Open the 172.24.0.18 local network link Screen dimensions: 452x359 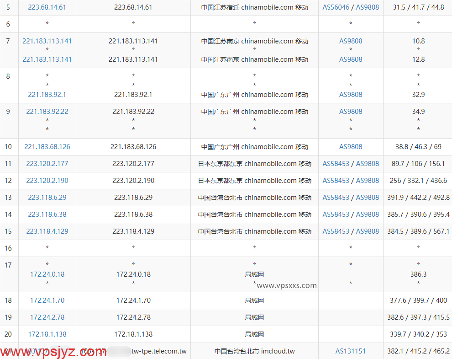pos(47,274)
